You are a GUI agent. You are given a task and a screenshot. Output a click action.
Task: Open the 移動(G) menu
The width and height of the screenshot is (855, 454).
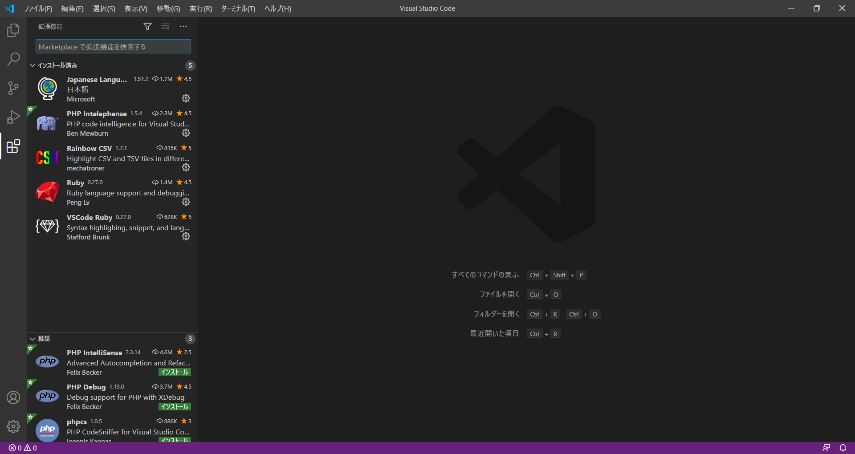[168, 8]
